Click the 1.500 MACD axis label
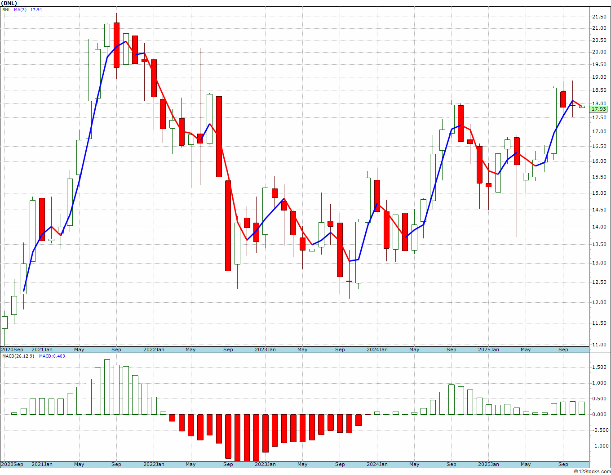 point(599,367)
